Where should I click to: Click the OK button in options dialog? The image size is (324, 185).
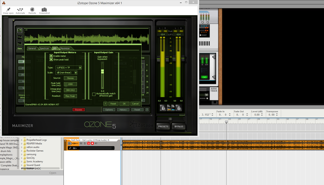[124, 104]
